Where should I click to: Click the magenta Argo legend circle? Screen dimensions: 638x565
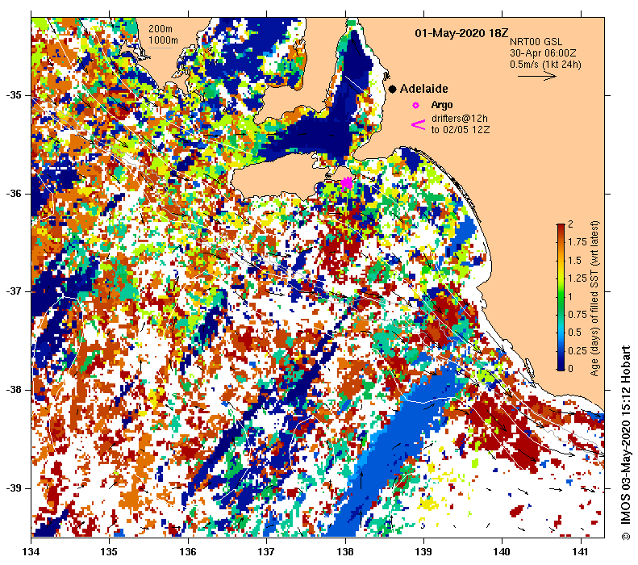416,106
